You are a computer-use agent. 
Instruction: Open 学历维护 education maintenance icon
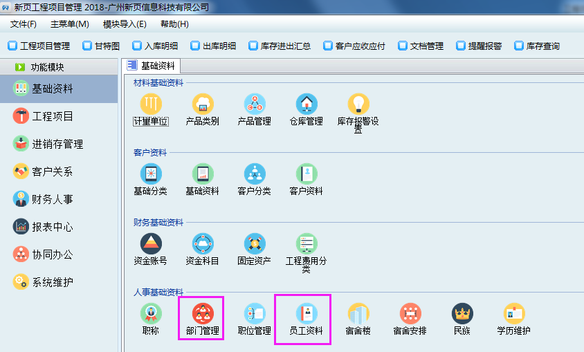tap(514, 313)
